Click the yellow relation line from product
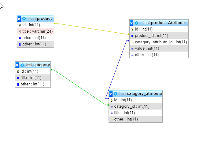The image size is (207, 144). 92,29
